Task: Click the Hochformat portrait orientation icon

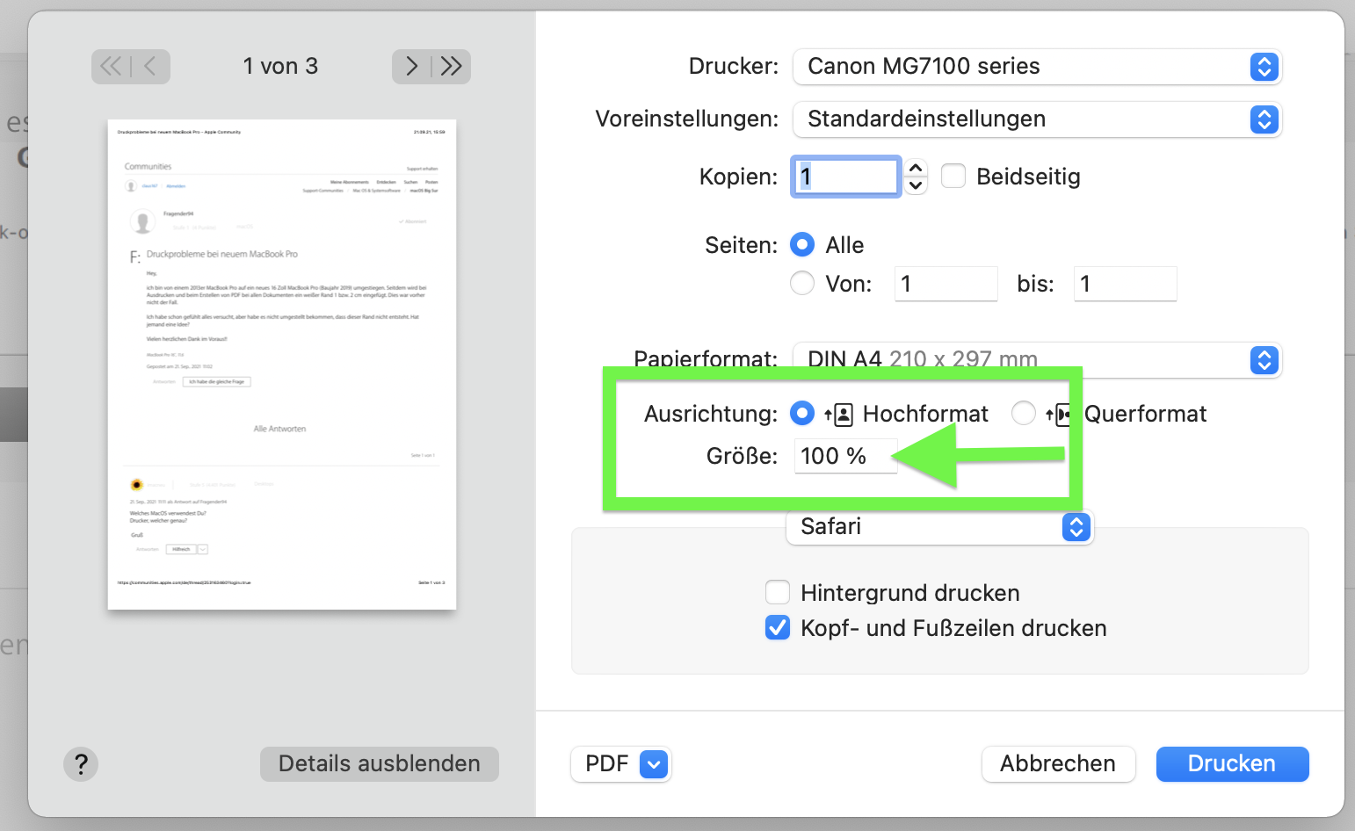Action: pos(839,415)
